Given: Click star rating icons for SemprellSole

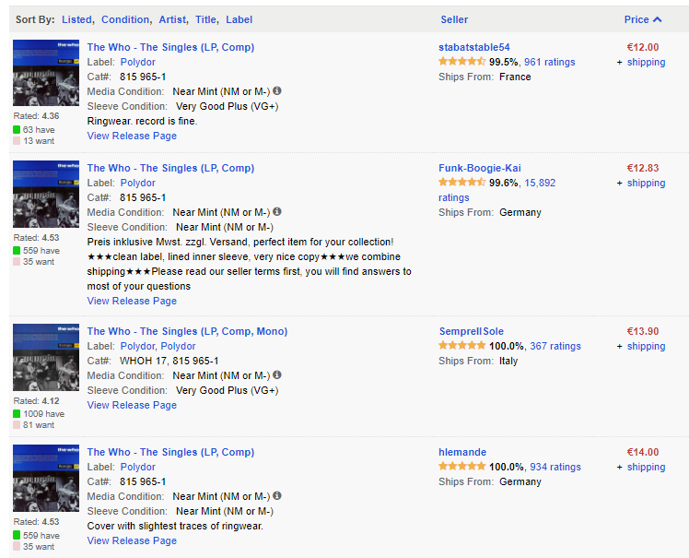Looking at the screenshot, I should (461, 346).
